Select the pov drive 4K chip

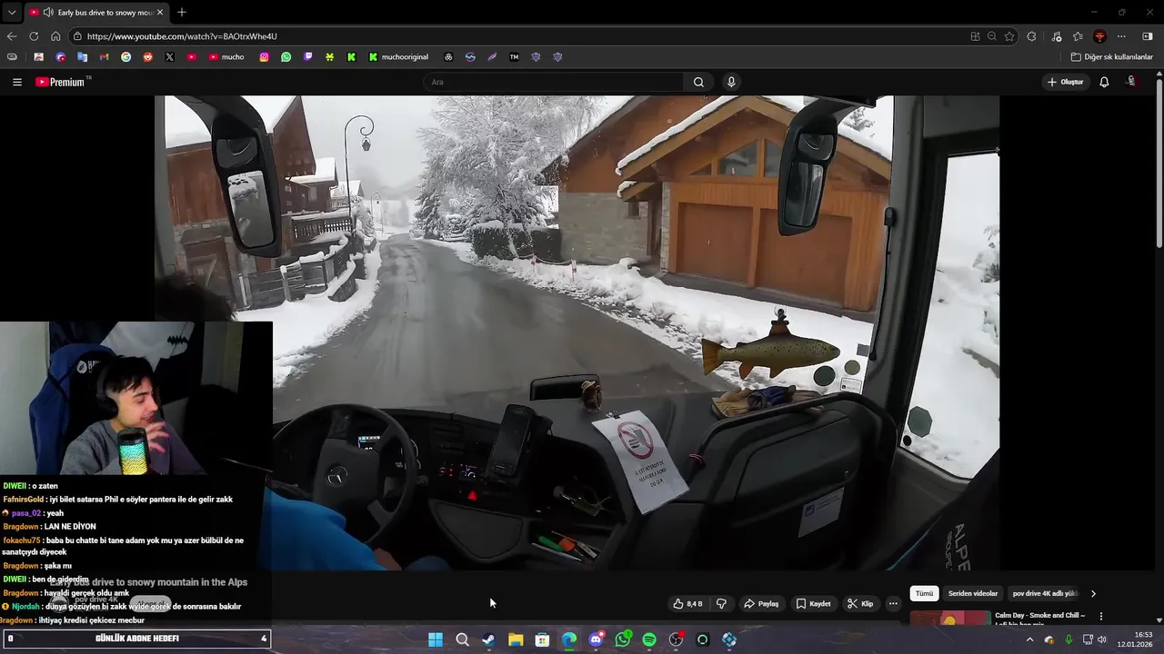coord(1045,593)
